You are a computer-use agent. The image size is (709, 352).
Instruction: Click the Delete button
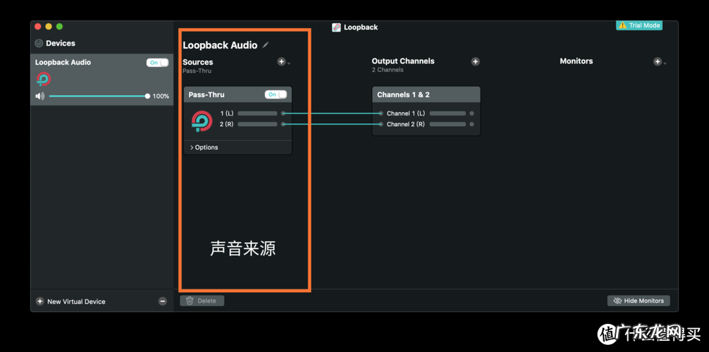202,301
